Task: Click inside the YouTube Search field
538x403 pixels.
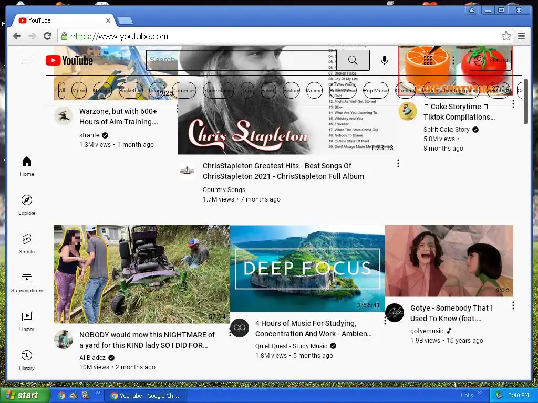Action: point(241,60)
